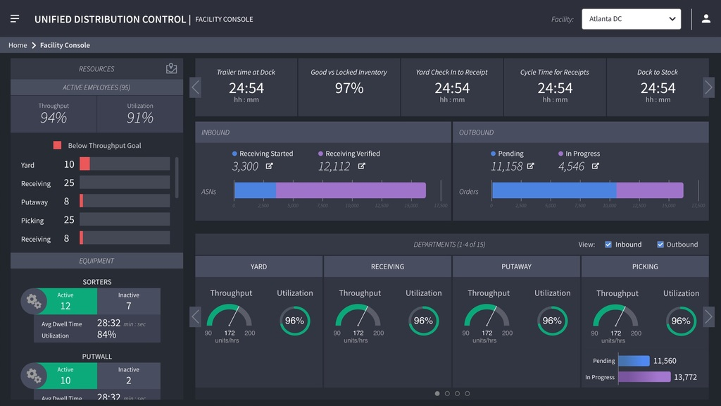Select the second pagination dot below departments

coord(446,394)
